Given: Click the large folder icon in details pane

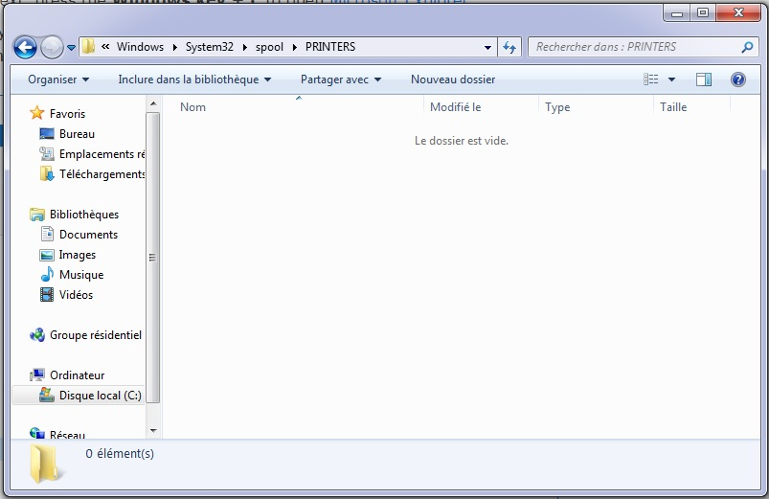Looking at the screenshot, I should click(x=46, y=465).
